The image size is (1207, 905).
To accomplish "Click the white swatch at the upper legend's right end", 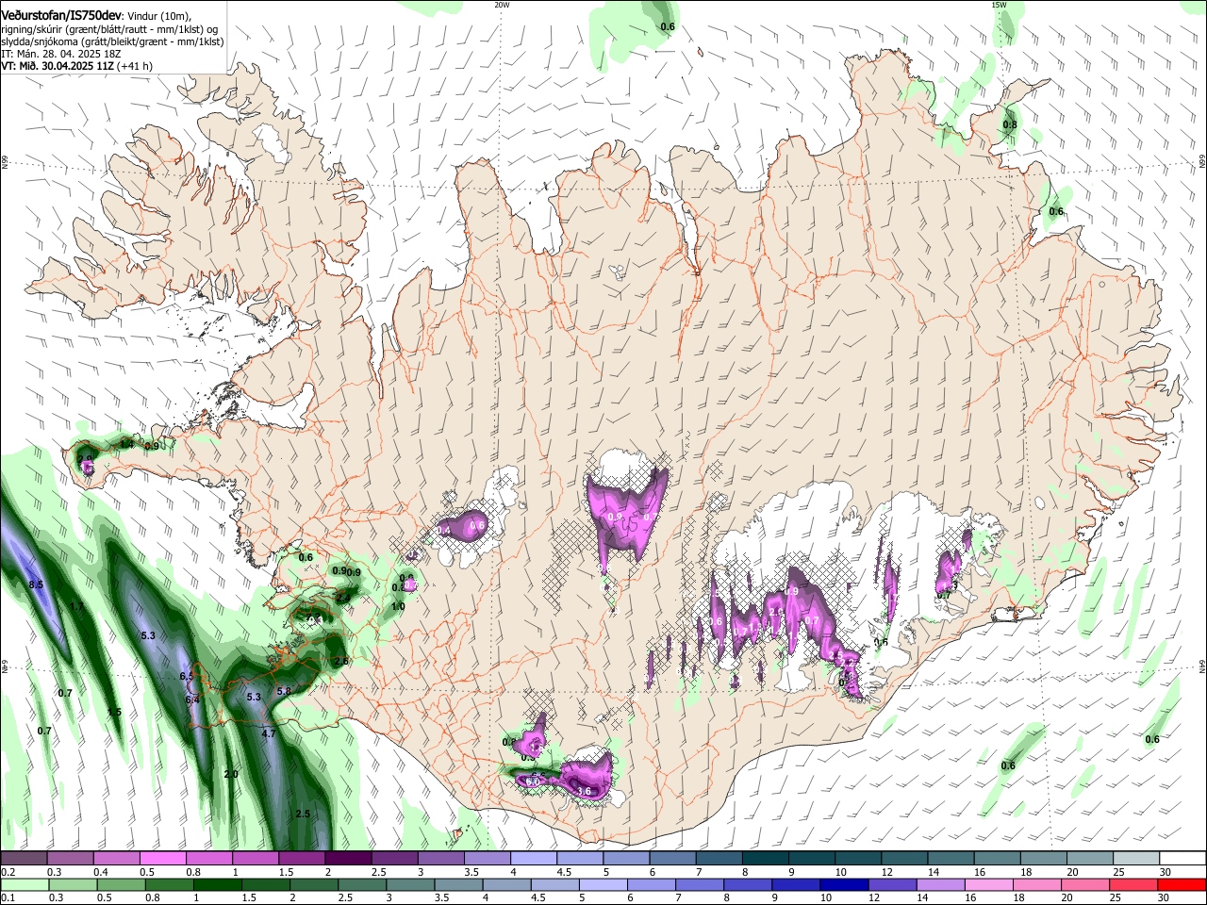I will [x=1182, y=859].
